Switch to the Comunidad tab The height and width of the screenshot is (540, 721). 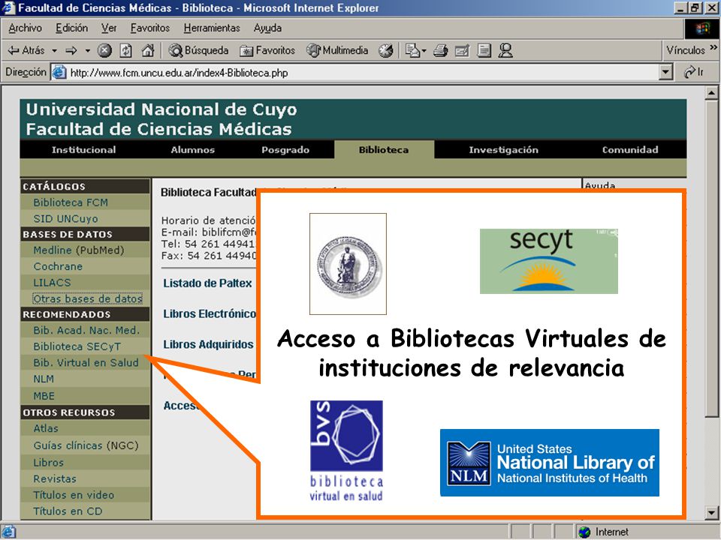630,150
